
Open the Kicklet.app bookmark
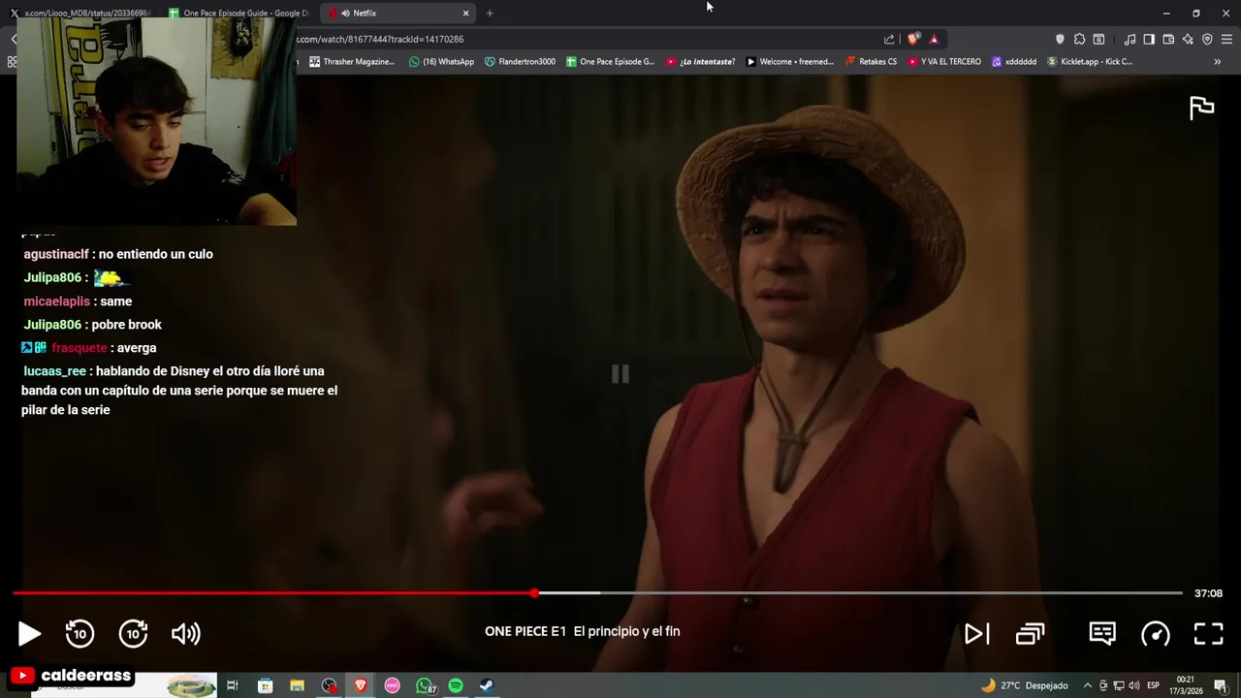[1089, 61]
